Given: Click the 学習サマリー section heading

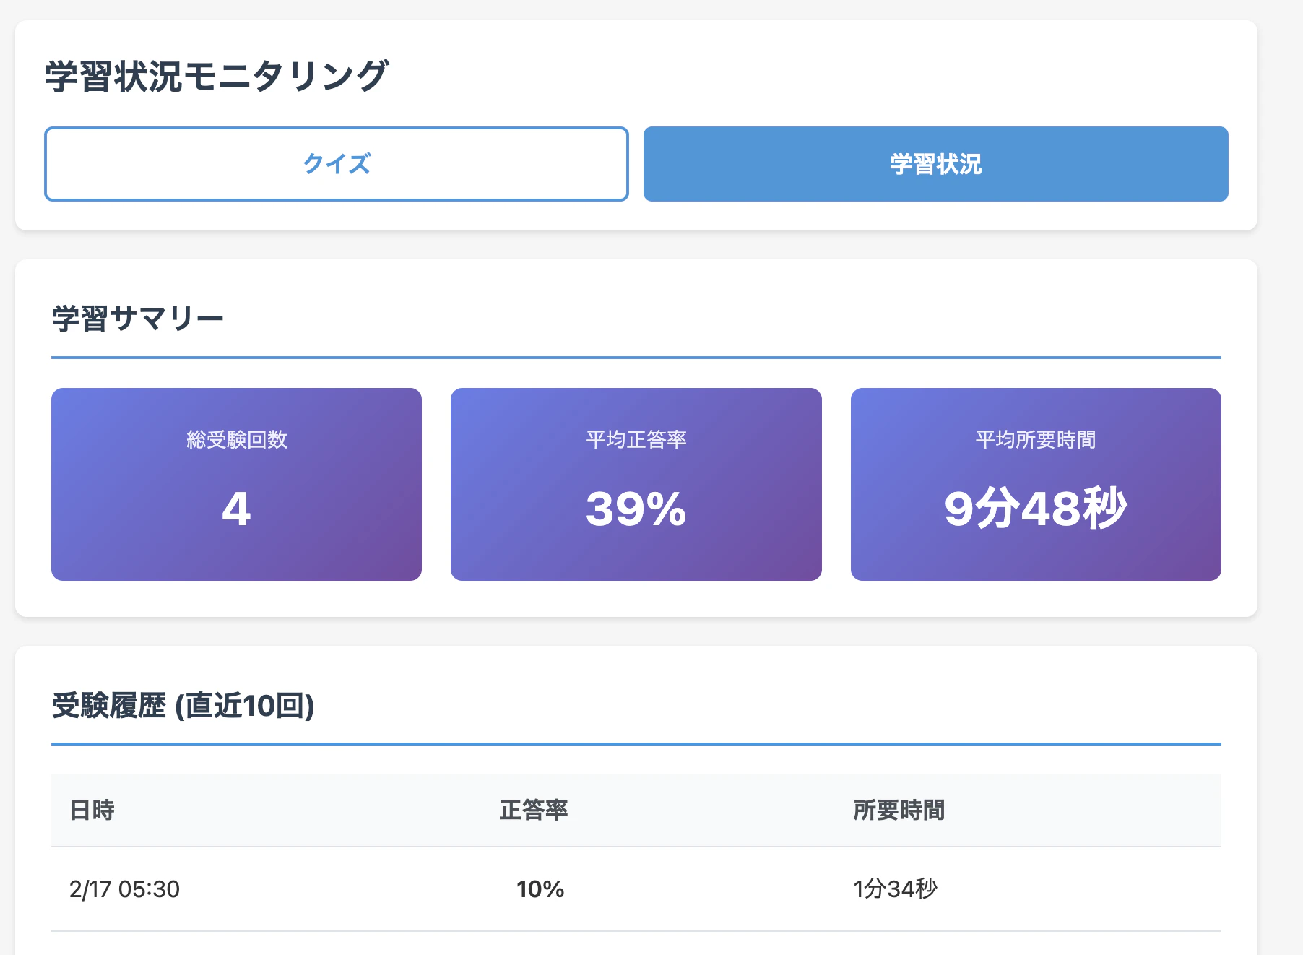Looking at the screenshot, I should [x=138, y=318].
